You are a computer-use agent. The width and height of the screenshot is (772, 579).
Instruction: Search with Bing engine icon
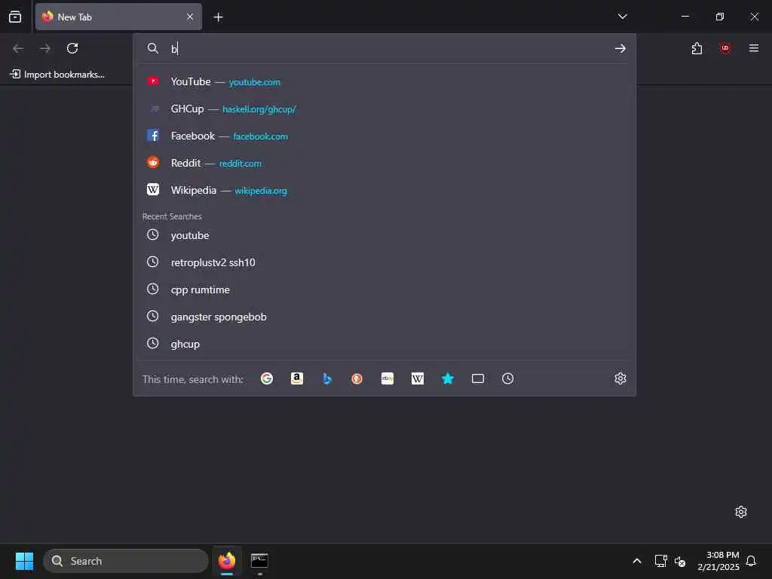(x=327, y=378)
